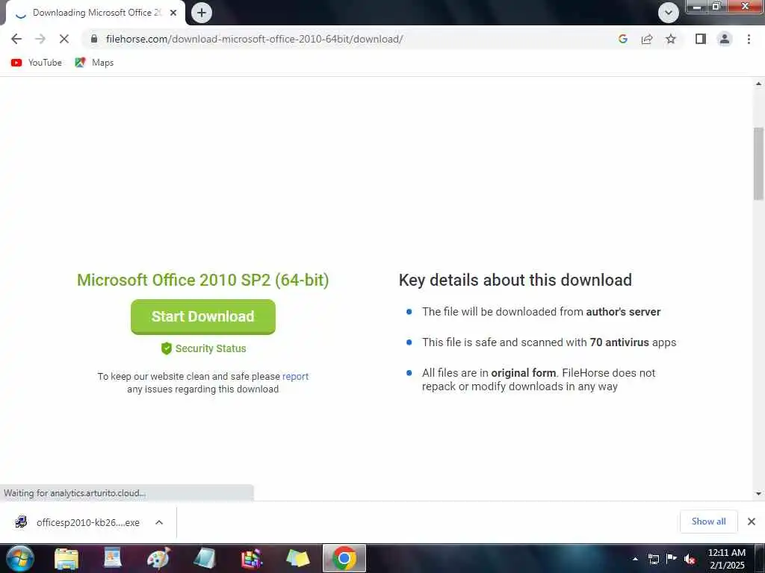Click the green security shield icon
Screen dimensions: 765x573
(167, 348)
